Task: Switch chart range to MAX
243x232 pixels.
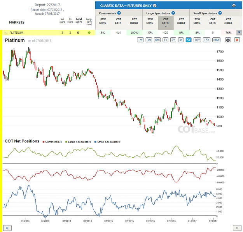Action: coord(216,40)
